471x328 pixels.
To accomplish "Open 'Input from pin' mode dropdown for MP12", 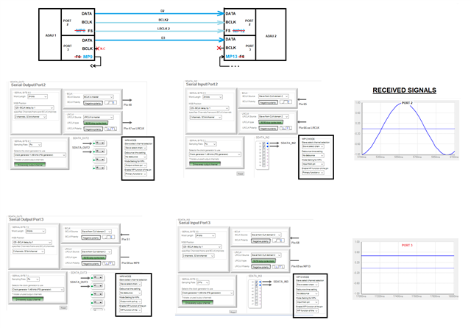I will pyautogui.click(x=313, y=164).
